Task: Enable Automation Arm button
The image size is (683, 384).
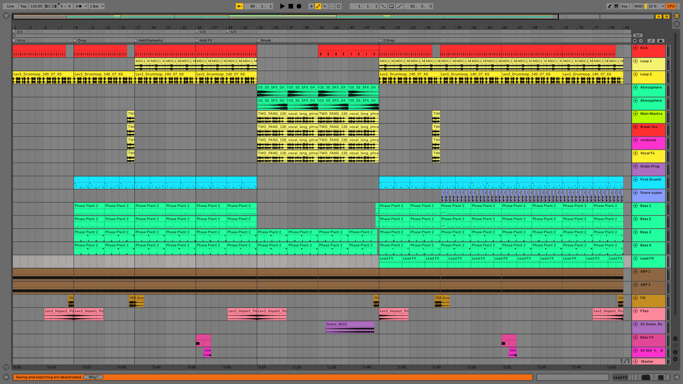Action: tap(318, 6)
